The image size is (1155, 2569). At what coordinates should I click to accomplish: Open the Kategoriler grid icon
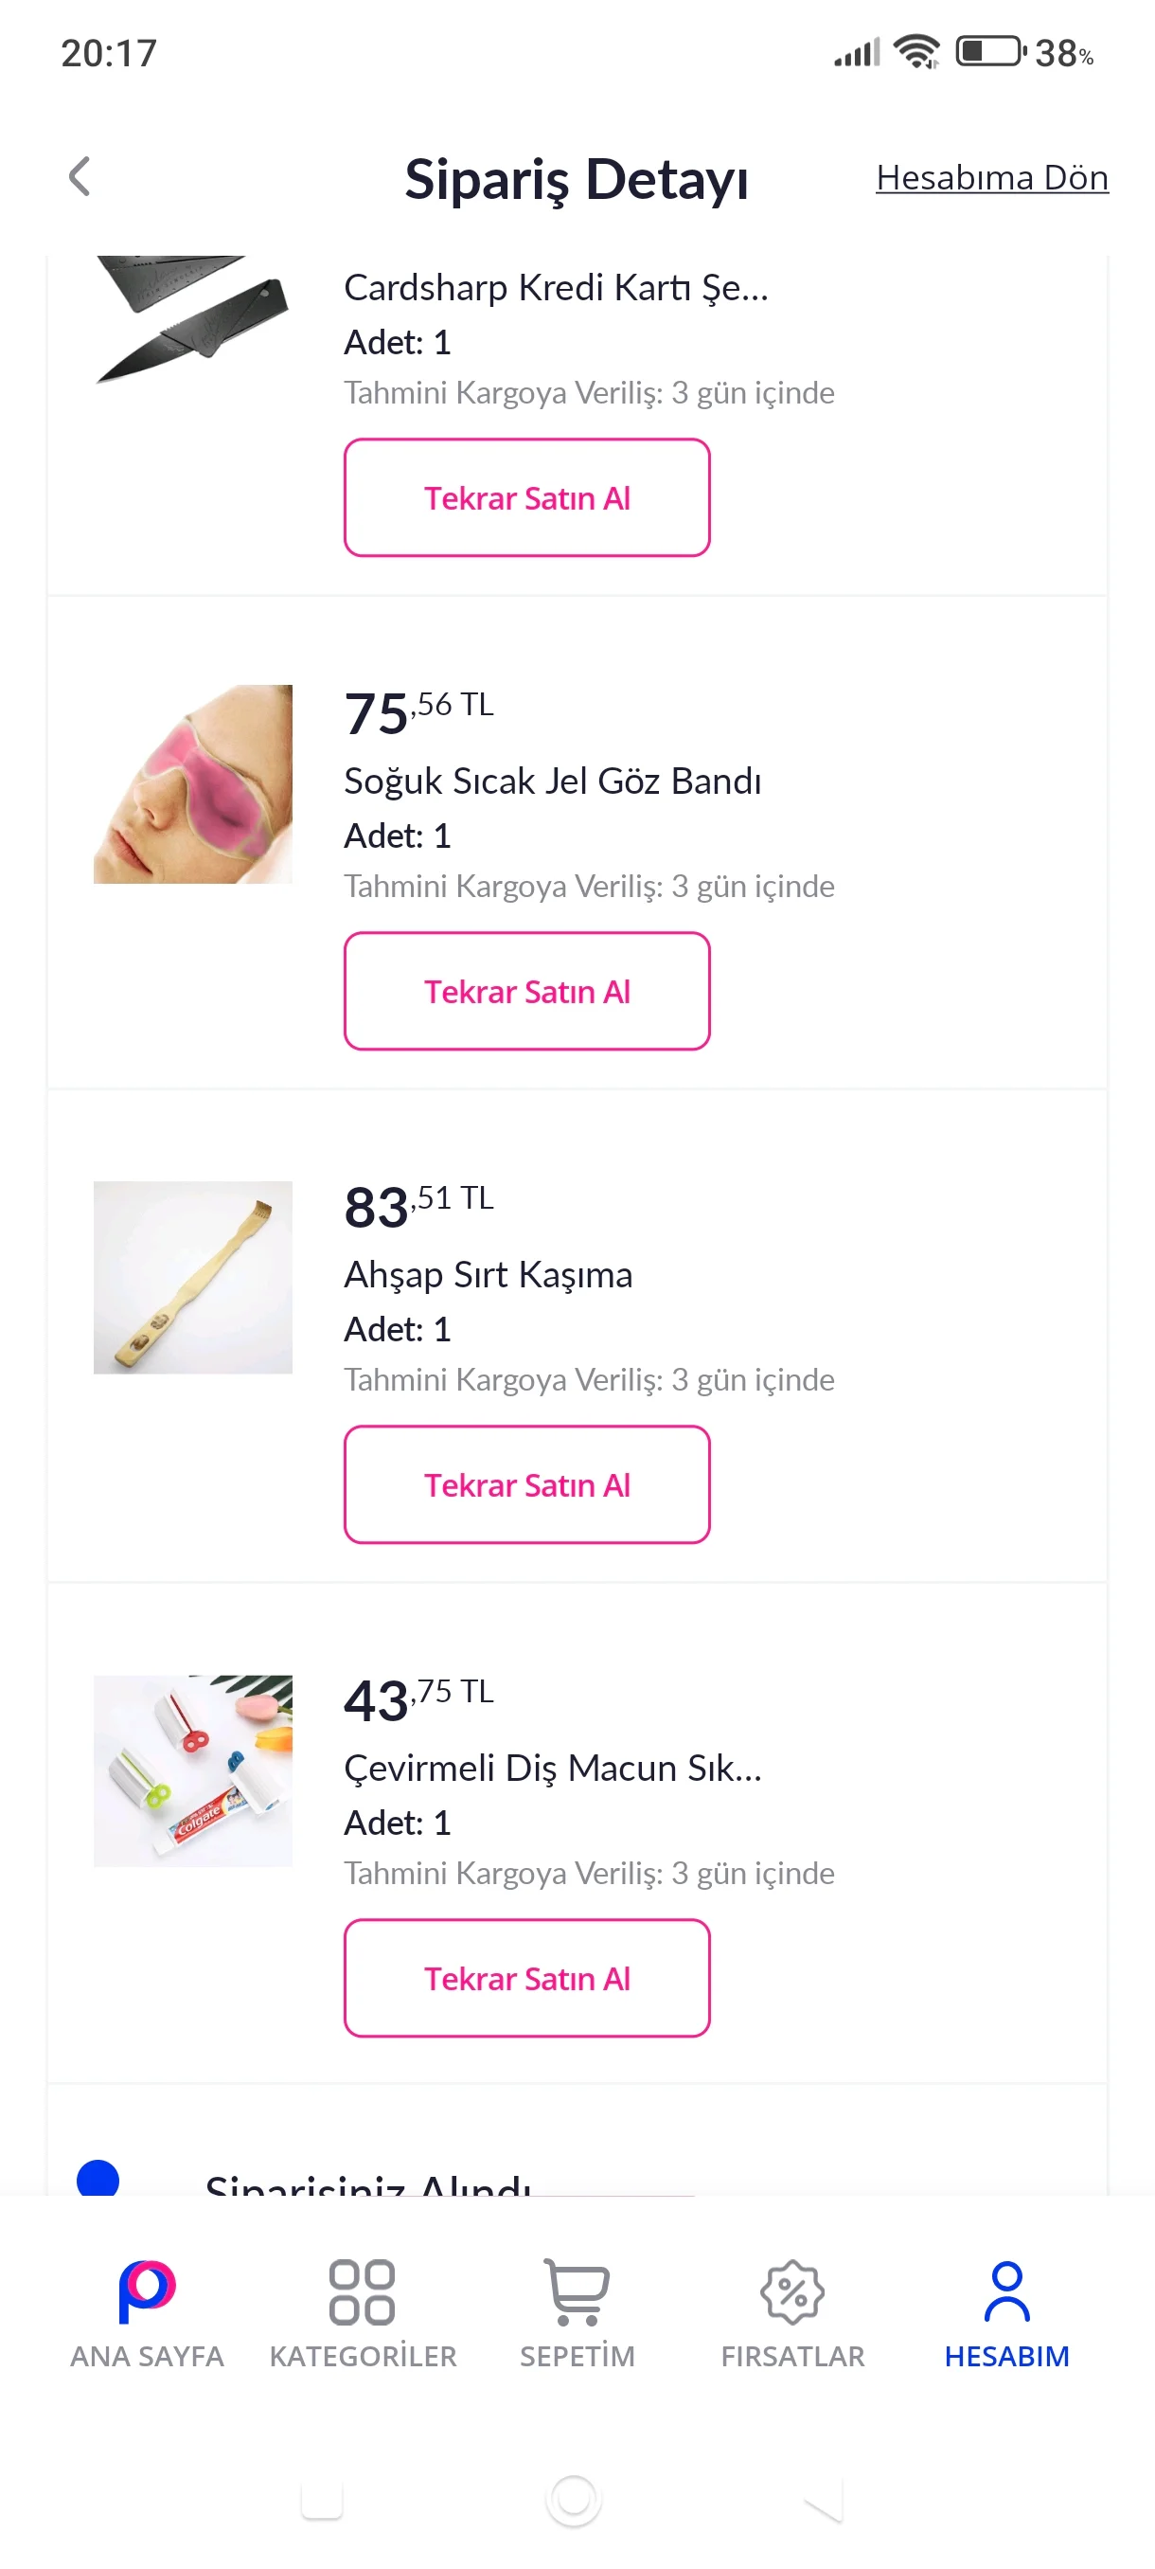[362, 2291]
